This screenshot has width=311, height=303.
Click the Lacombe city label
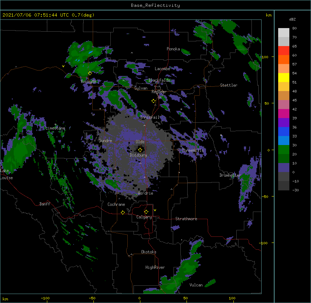pyautogui.click(x=162, y=69)
